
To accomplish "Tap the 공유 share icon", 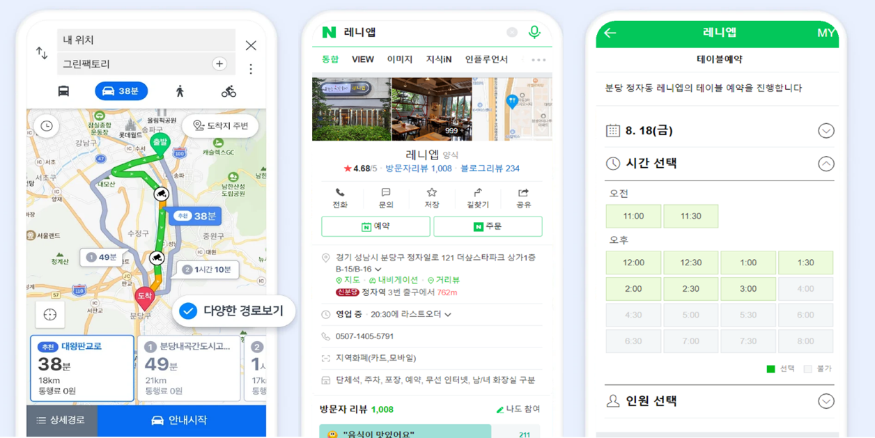I will pyautogui.click(x=523, y=193).
